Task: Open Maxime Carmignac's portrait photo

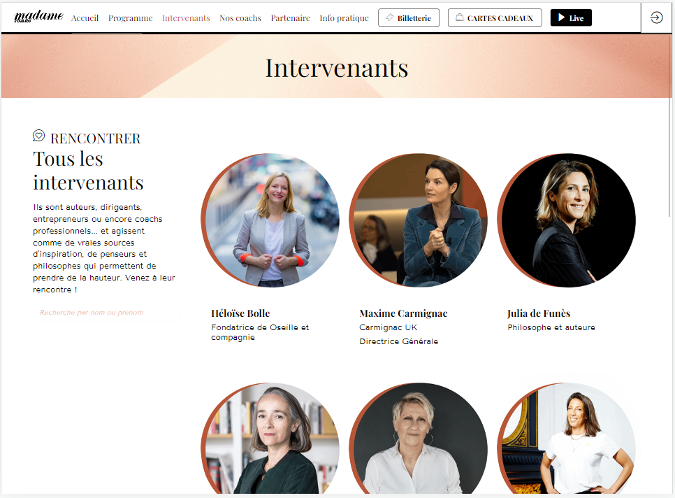Action: 419,220
